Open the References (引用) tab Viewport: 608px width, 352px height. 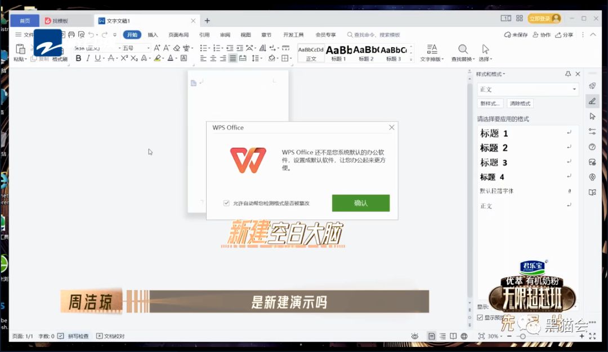(x=204, y=35)
